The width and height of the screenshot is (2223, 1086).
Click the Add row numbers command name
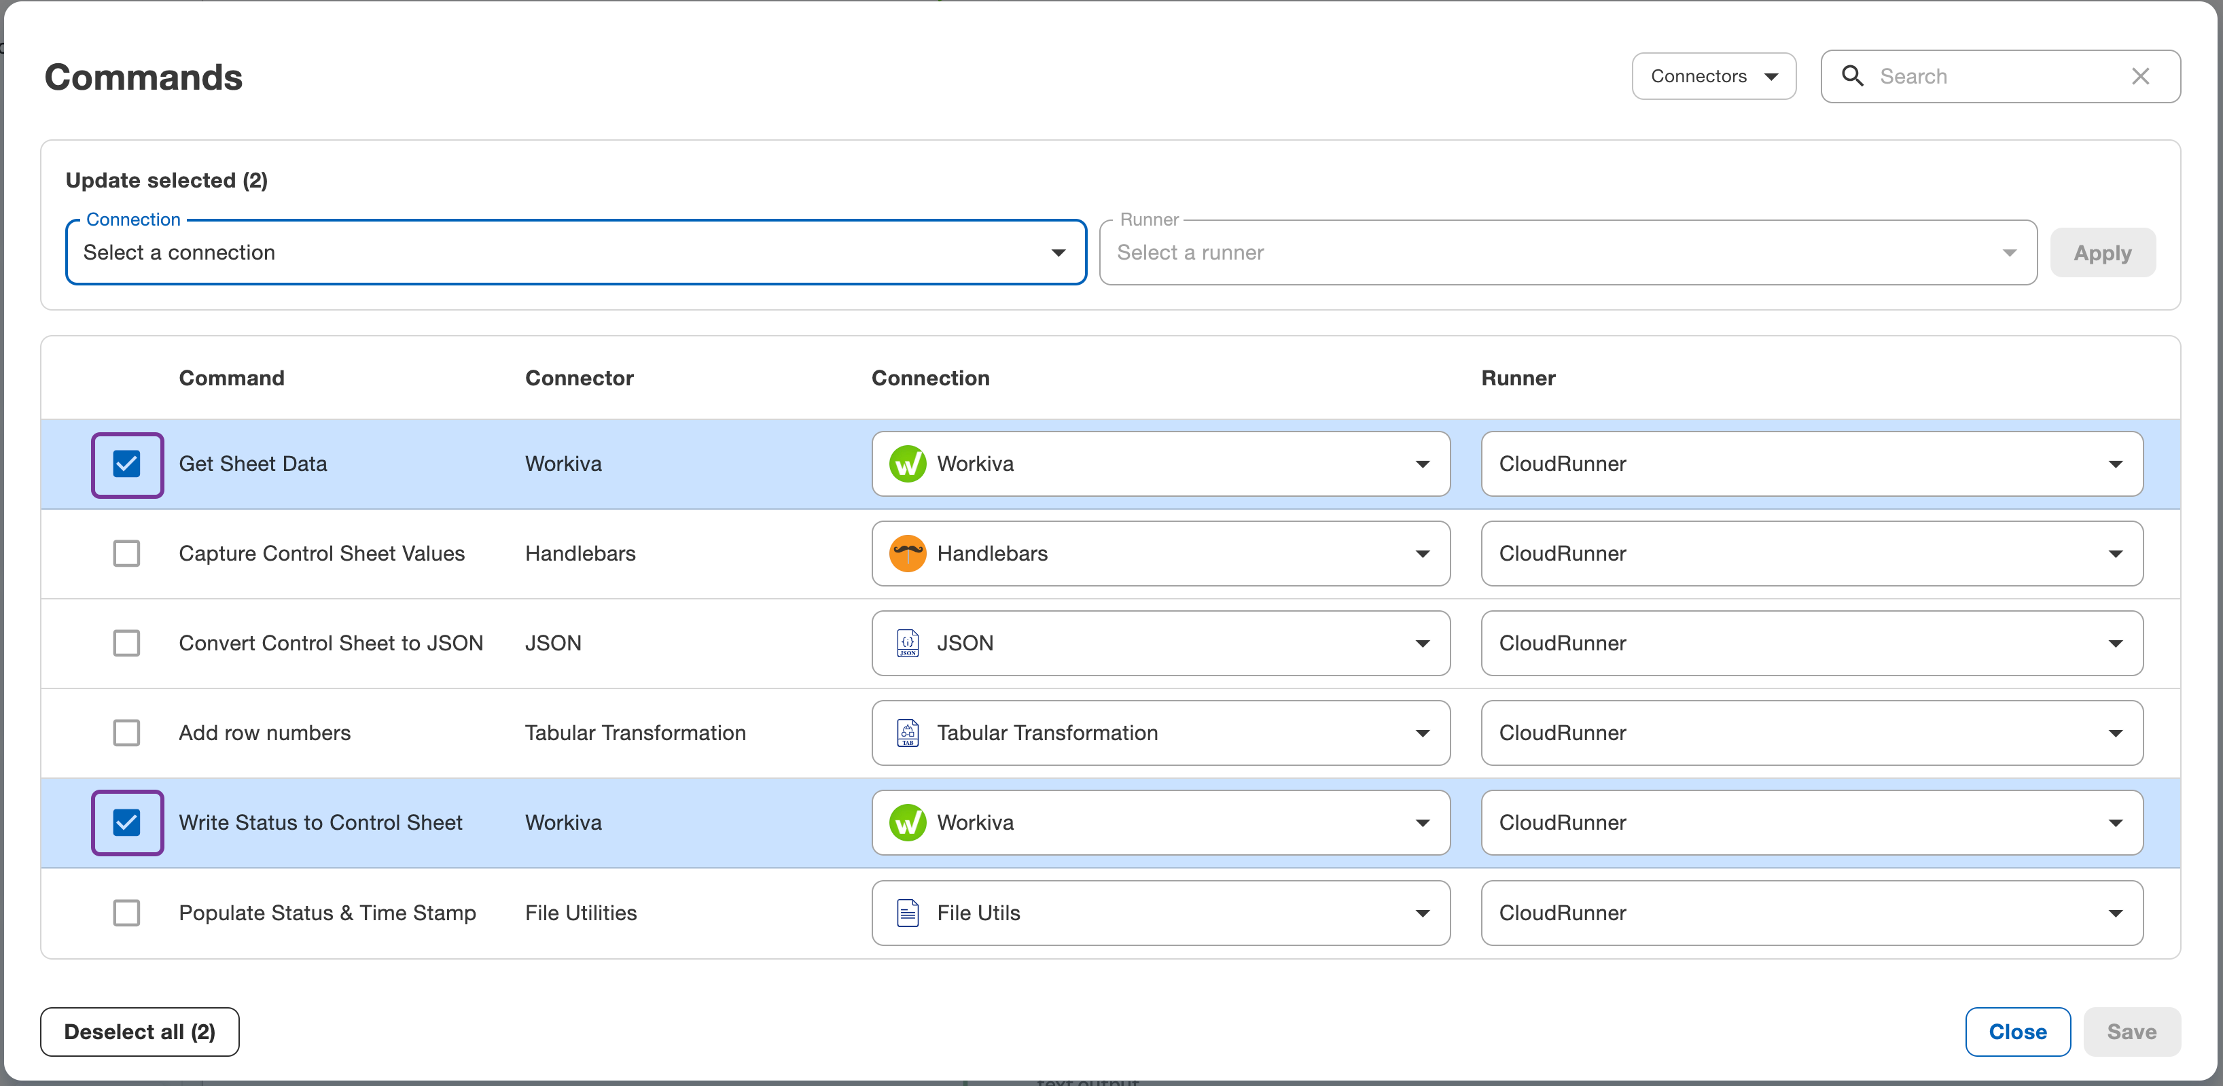coord(265,733)
